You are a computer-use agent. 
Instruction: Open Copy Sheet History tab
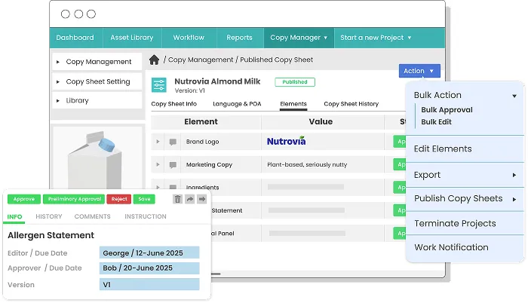pyautogui.click(x=351, y=104)
